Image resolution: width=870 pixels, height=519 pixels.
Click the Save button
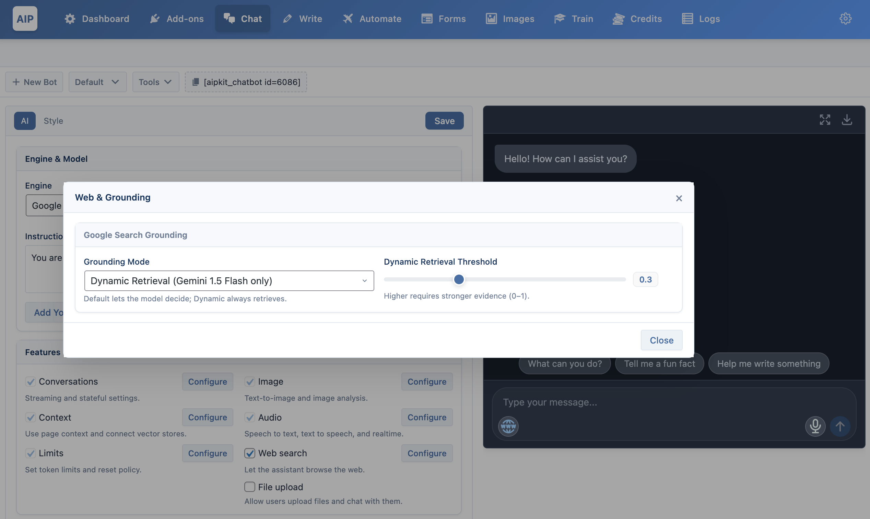[445, 121]
